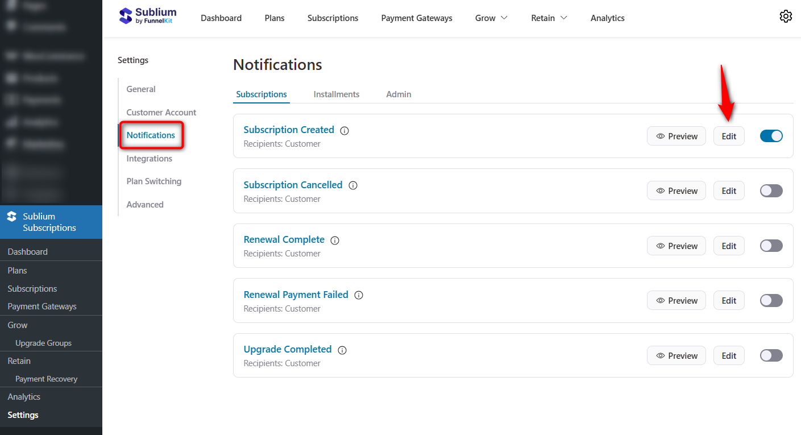Click the info icon beside Renewal Payment Failed
The width and height of the screenshot is (801, 435).
(358, 295)
